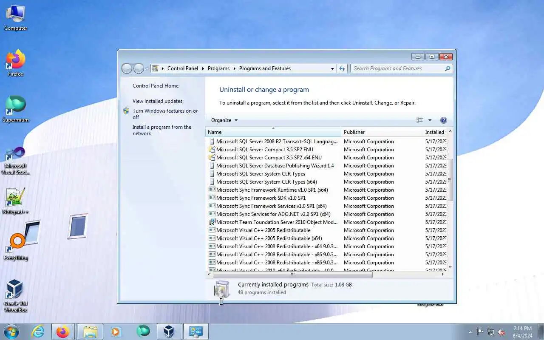Screen dimensions: 544x340
Task: Click the muted volume tray icon
Action: (501, 332)
